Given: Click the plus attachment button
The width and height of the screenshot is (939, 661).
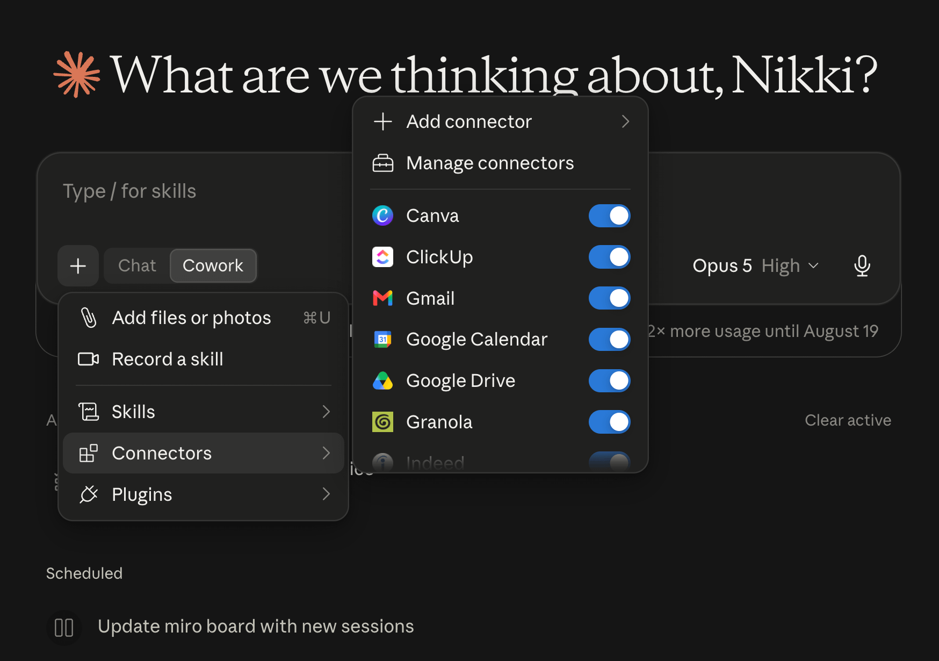Looking at the screenshot, I should click(x=78, y=265).
